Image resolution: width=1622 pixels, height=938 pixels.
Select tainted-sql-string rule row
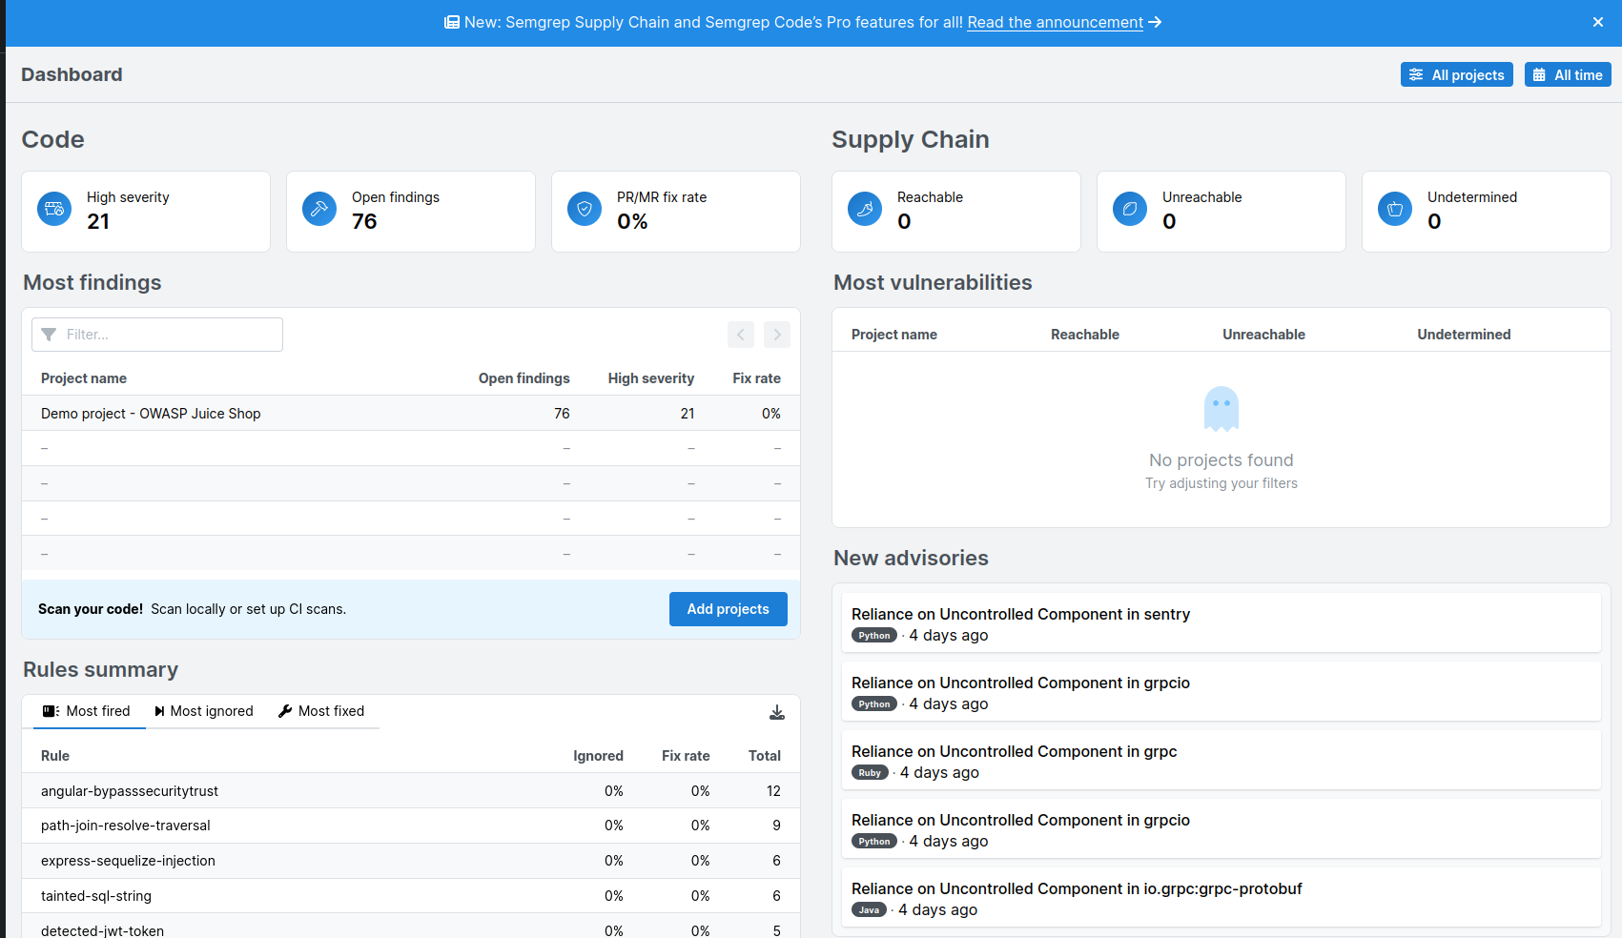point(411,896)
